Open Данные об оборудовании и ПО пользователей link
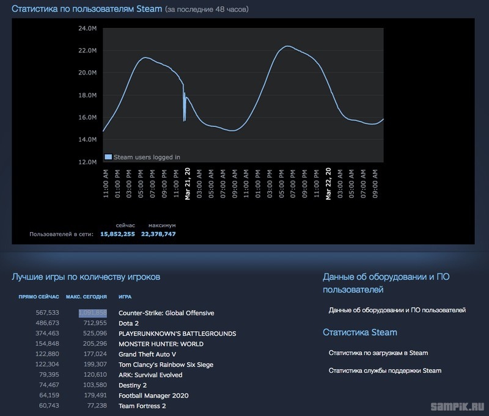 point(397,310)
